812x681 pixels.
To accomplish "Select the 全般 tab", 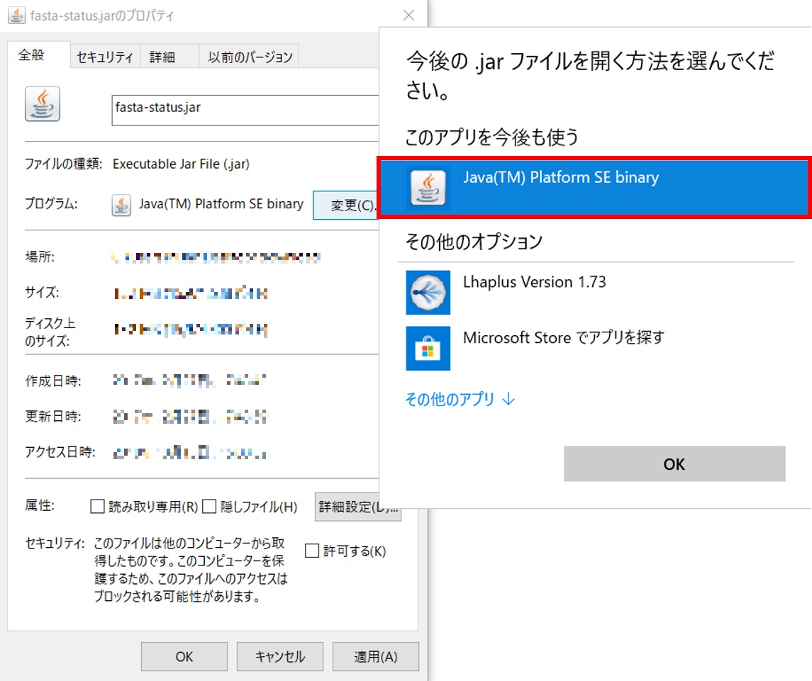I will coord(32,56).
